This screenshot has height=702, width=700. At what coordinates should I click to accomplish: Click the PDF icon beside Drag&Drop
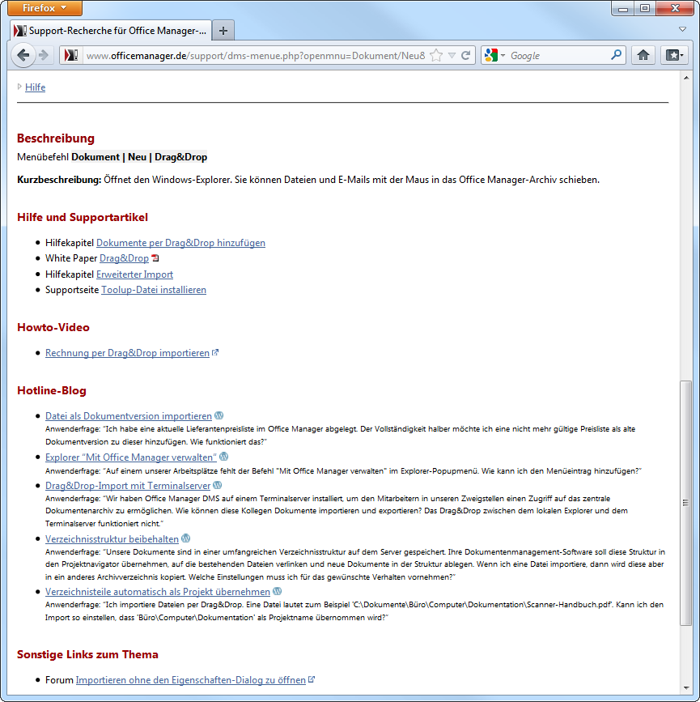click(x=155, y=257)
